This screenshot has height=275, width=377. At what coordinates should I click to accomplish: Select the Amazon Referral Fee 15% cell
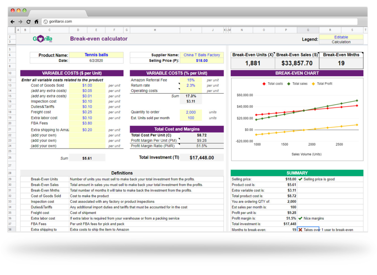(x=191, y=80)
